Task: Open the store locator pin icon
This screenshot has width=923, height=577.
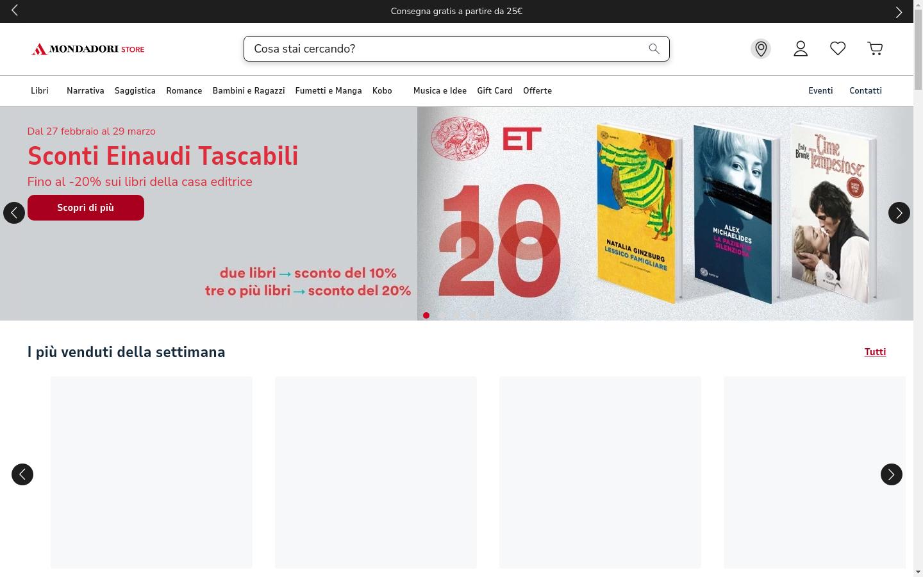Action: point(761,49)
